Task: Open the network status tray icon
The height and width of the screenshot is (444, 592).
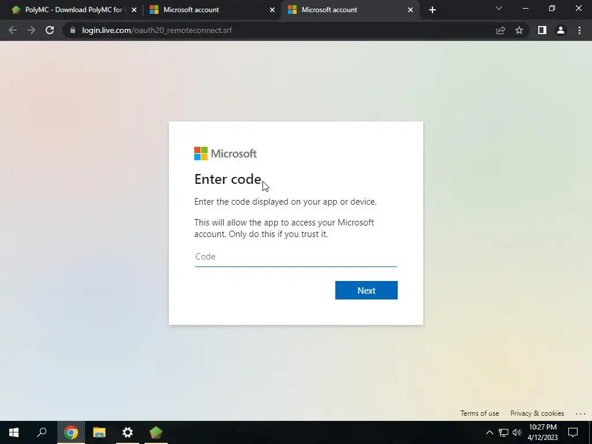Action: (504, 432)
